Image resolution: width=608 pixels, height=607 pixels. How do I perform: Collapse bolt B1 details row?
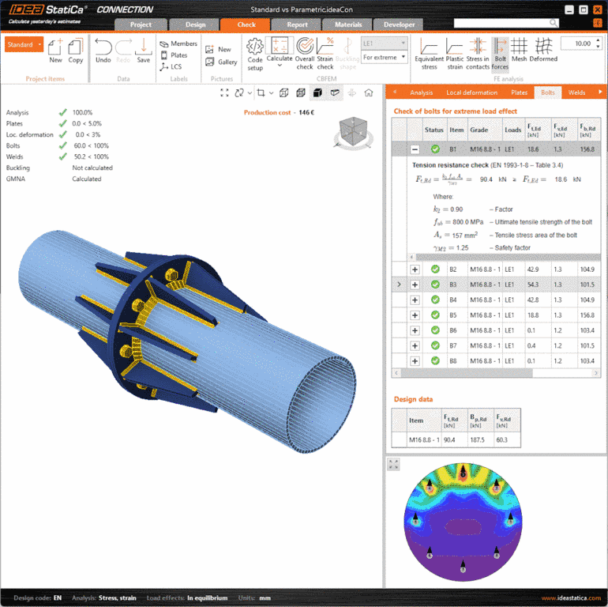pyautogui.click(x=415, y=149)
